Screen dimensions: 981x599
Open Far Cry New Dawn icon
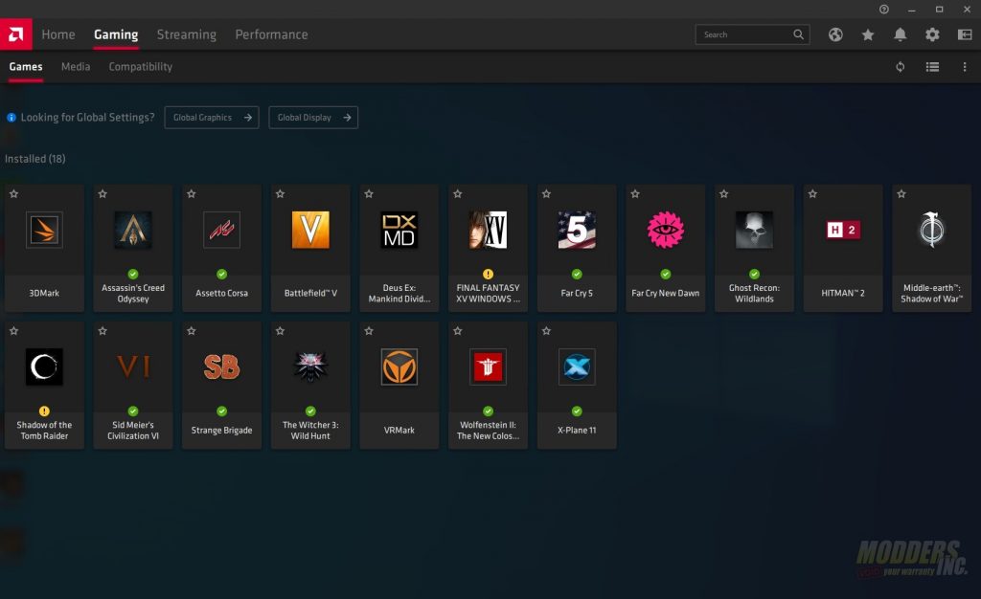coord(666,230)
